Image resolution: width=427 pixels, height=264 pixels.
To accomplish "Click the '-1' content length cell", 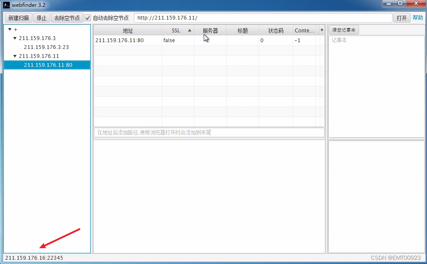I will (x=304, y=40).
